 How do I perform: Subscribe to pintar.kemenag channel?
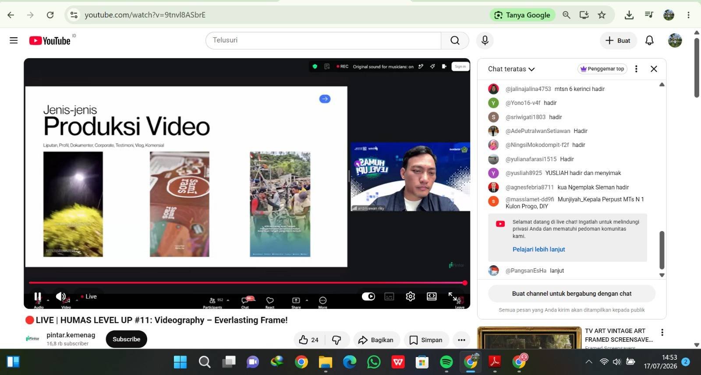click(x=126, y=339)
